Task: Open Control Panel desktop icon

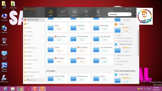Action: click(4, 55)
